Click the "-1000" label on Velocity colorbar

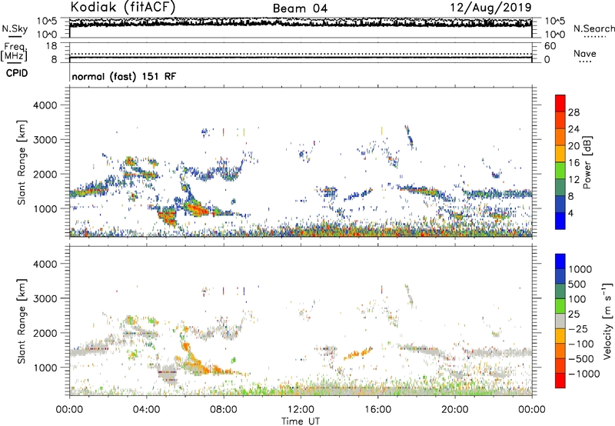(x=583, y=374)
